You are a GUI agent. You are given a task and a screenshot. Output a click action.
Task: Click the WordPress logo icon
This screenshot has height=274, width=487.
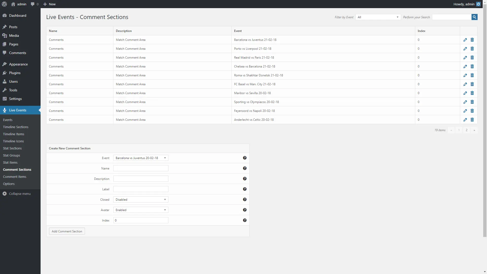(4, 4)
